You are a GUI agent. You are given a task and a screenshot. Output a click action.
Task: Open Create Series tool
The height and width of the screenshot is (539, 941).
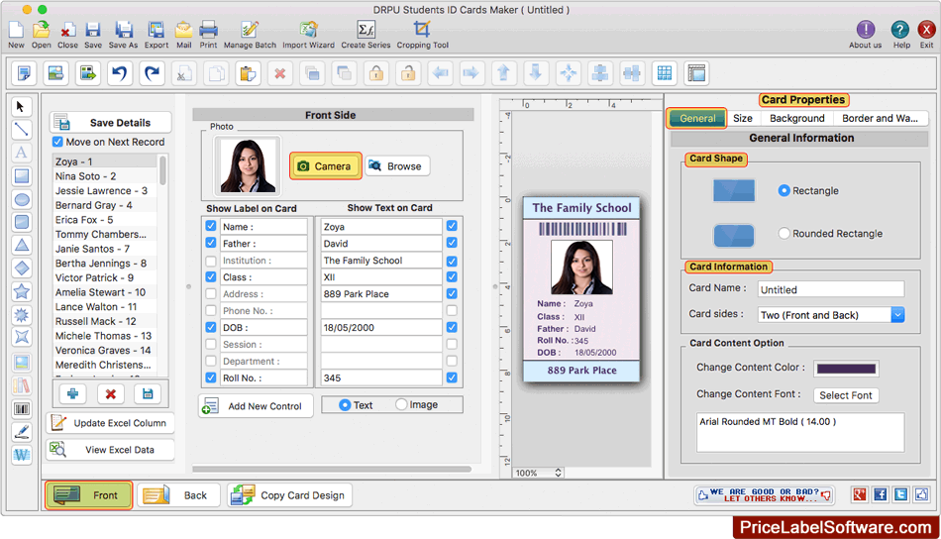(x=366, y=35)
